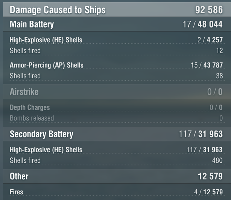Click Main Battery total 17 / 48 044
The width and height of the screenshot is (231, 200).
click(x=202, y=24)
